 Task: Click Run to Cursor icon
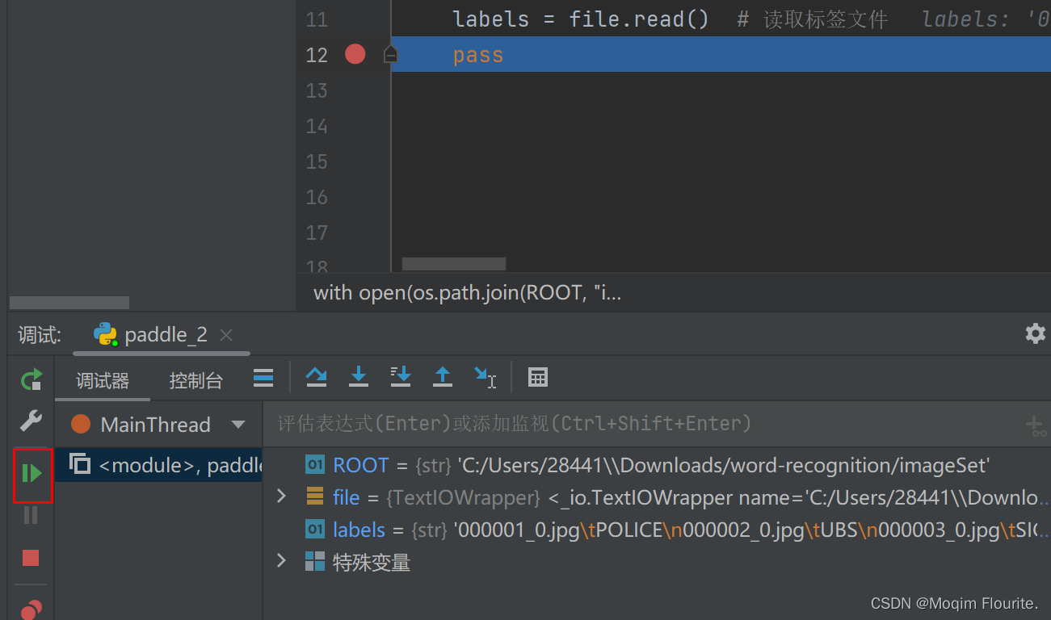tap(485, 377)
